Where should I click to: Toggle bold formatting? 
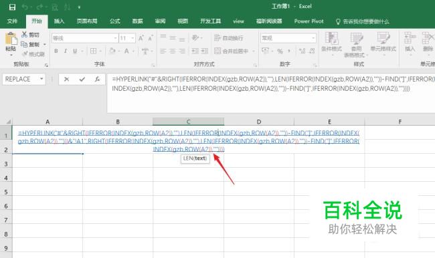(56, 51)
